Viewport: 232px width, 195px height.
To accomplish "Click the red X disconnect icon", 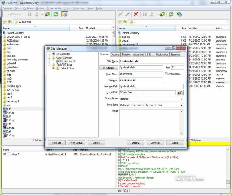I will coord(136,14).
